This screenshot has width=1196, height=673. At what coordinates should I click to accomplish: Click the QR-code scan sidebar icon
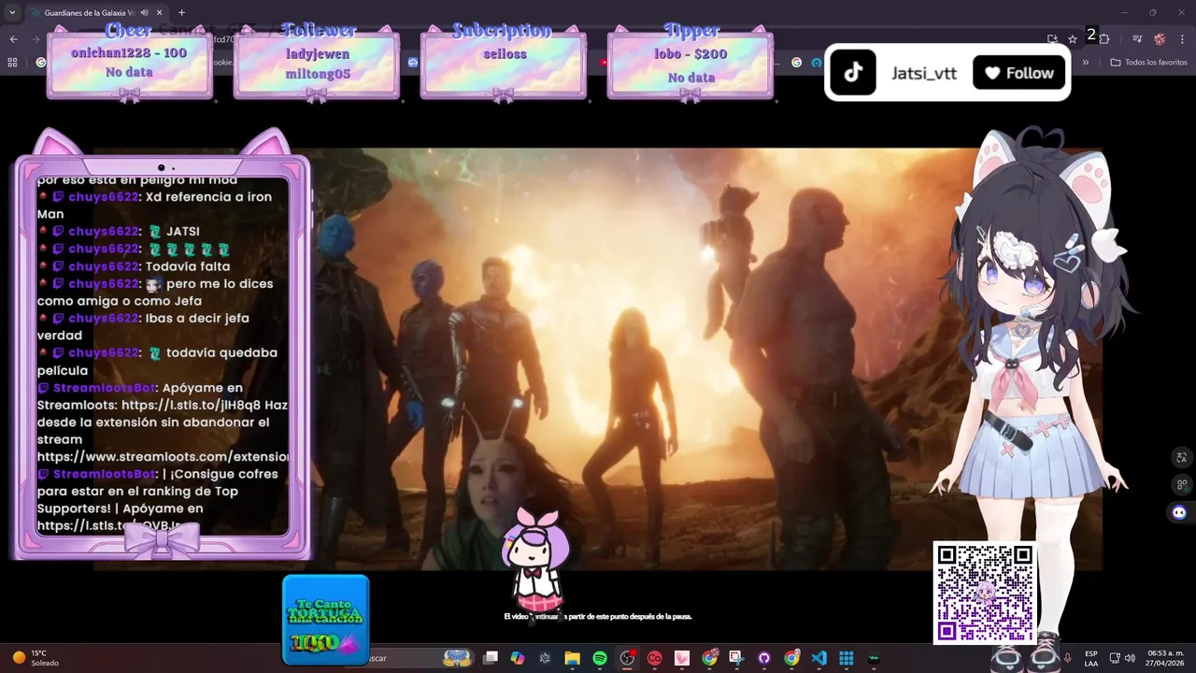[x=1182, y=484]
